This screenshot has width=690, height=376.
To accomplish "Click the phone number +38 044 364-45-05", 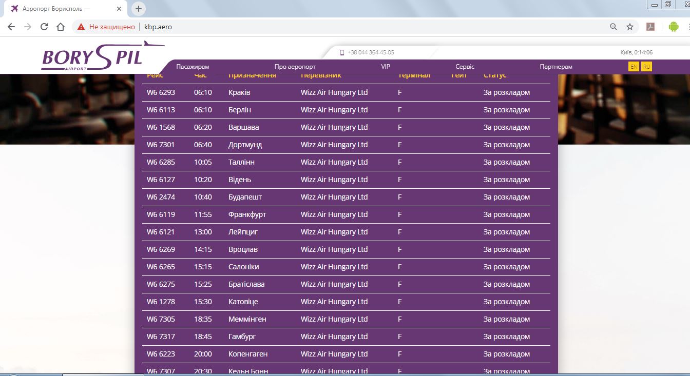I will pyautogui.click(x=370, y=52).
